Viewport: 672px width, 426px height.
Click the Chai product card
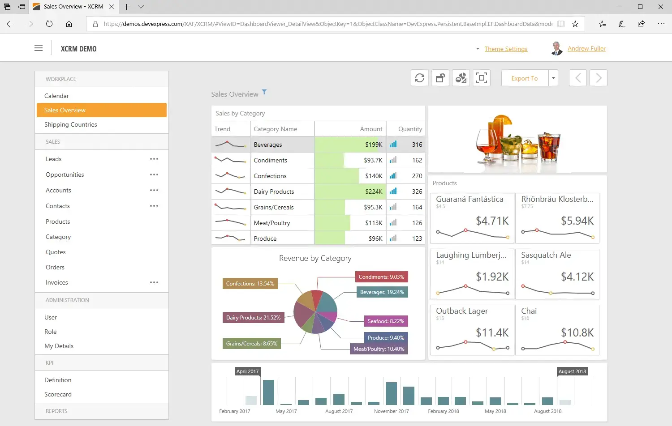pos(557,330)
